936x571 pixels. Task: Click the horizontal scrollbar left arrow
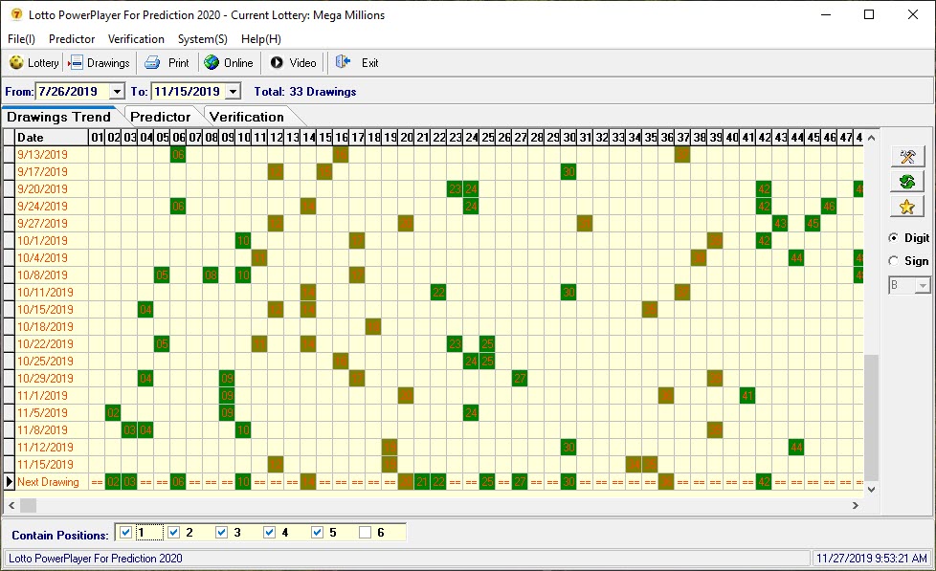[x=11, y=505]
